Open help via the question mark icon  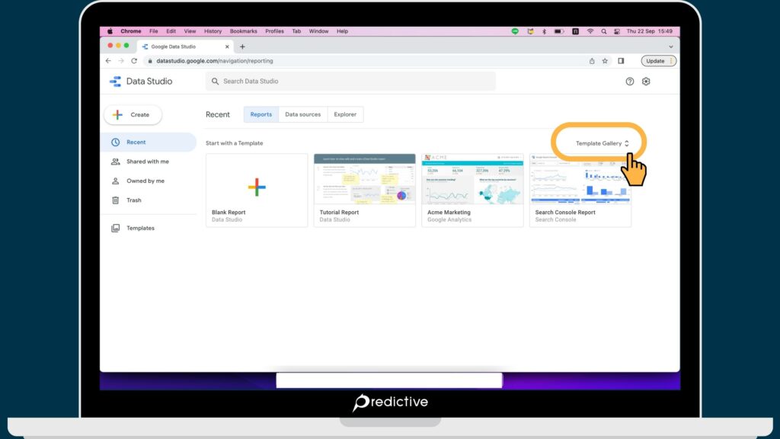point(629,81)
